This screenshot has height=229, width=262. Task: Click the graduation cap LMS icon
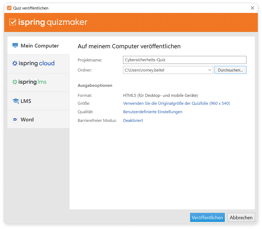pyautogui.click(x=15, y=101)
